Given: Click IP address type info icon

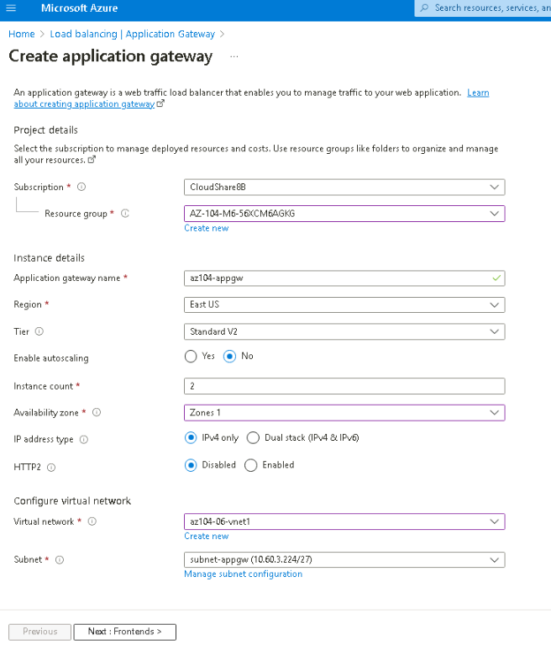Looking at the screenshot, I should (84, 439).
